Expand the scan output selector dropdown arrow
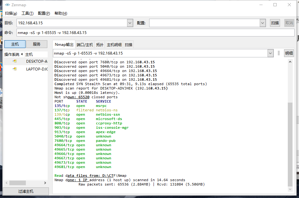Viewport: 299px width, 198px height. (270, 53)
